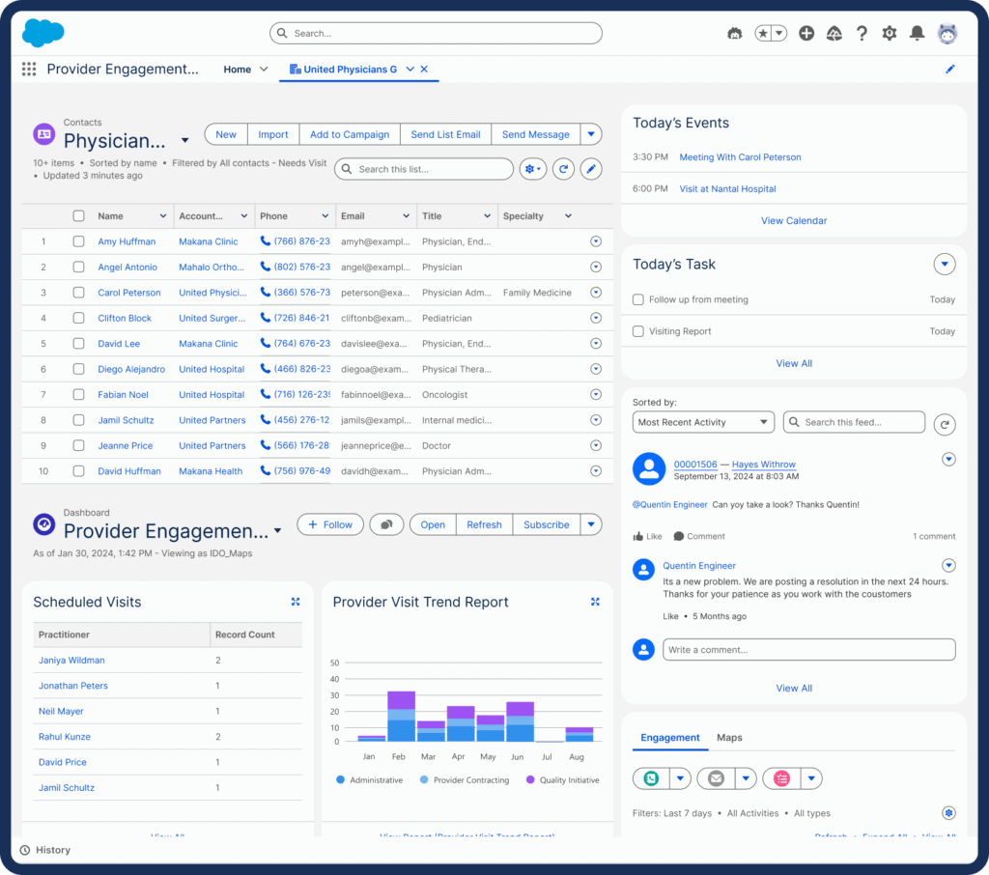Image resolution: width=989 pixels, height=875 pixels.
Task: Open the Help question mark icon
Action: 862,33
